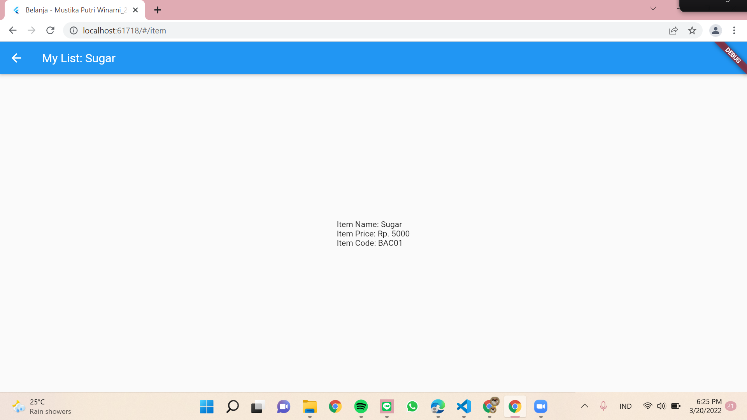Open a new browser tab

[157, 10]
